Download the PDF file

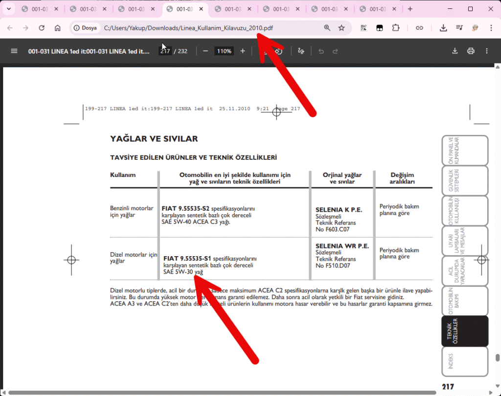[x=455, y=51]
